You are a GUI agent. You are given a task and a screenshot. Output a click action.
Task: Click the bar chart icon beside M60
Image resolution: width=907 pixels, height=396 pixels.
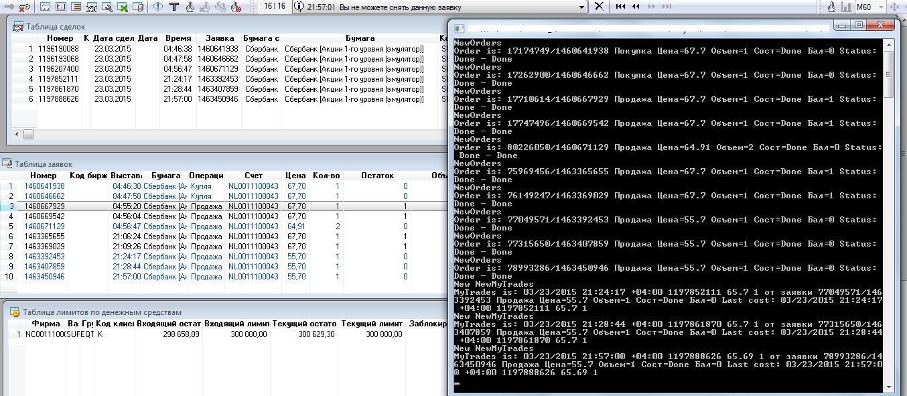(x=846, y=7)
